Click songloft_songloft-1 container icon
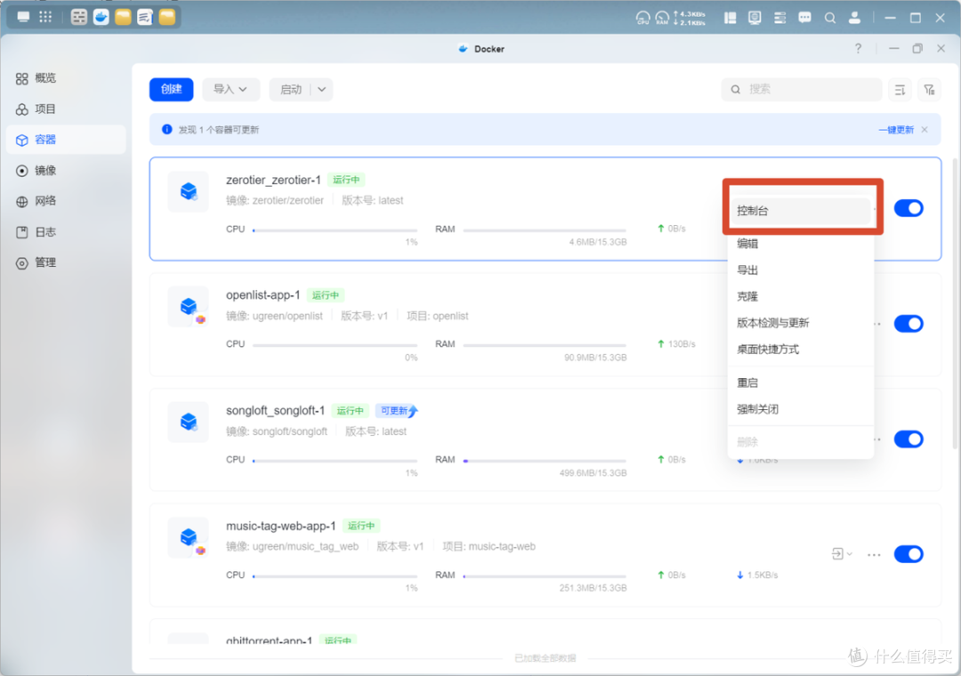The width and height of the screenshot is (961, 676). [189, 422]
